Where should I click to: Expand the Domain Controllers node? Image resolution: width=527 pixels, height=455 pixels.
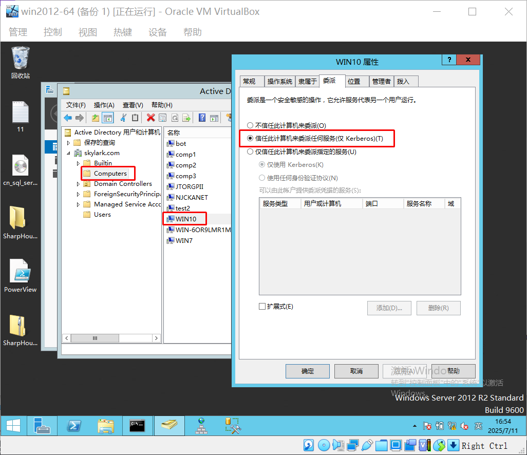(x=79, y=184)
